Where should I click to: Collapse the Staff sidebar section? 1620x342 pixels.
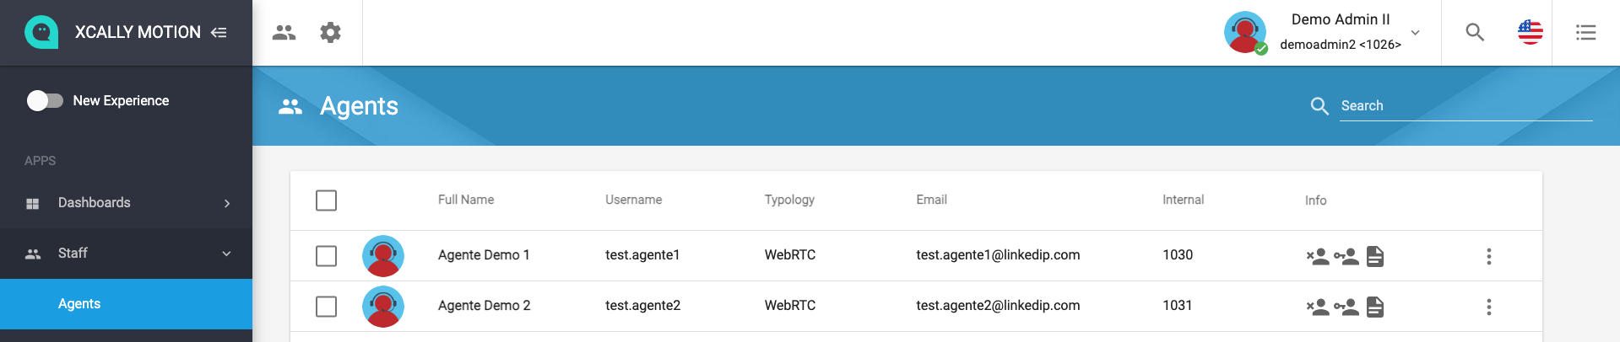[x=126, y=254]
